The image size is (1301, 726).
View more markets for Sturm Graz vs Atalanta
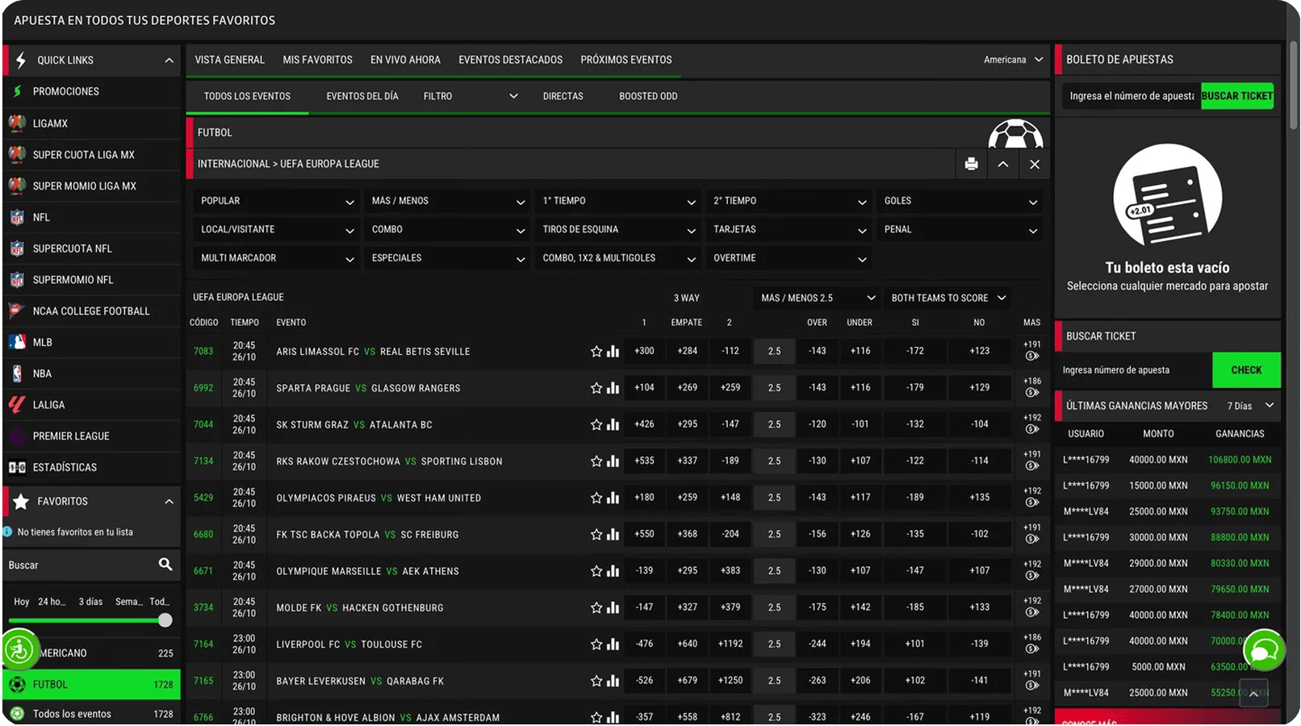[x=1031, y=424]
